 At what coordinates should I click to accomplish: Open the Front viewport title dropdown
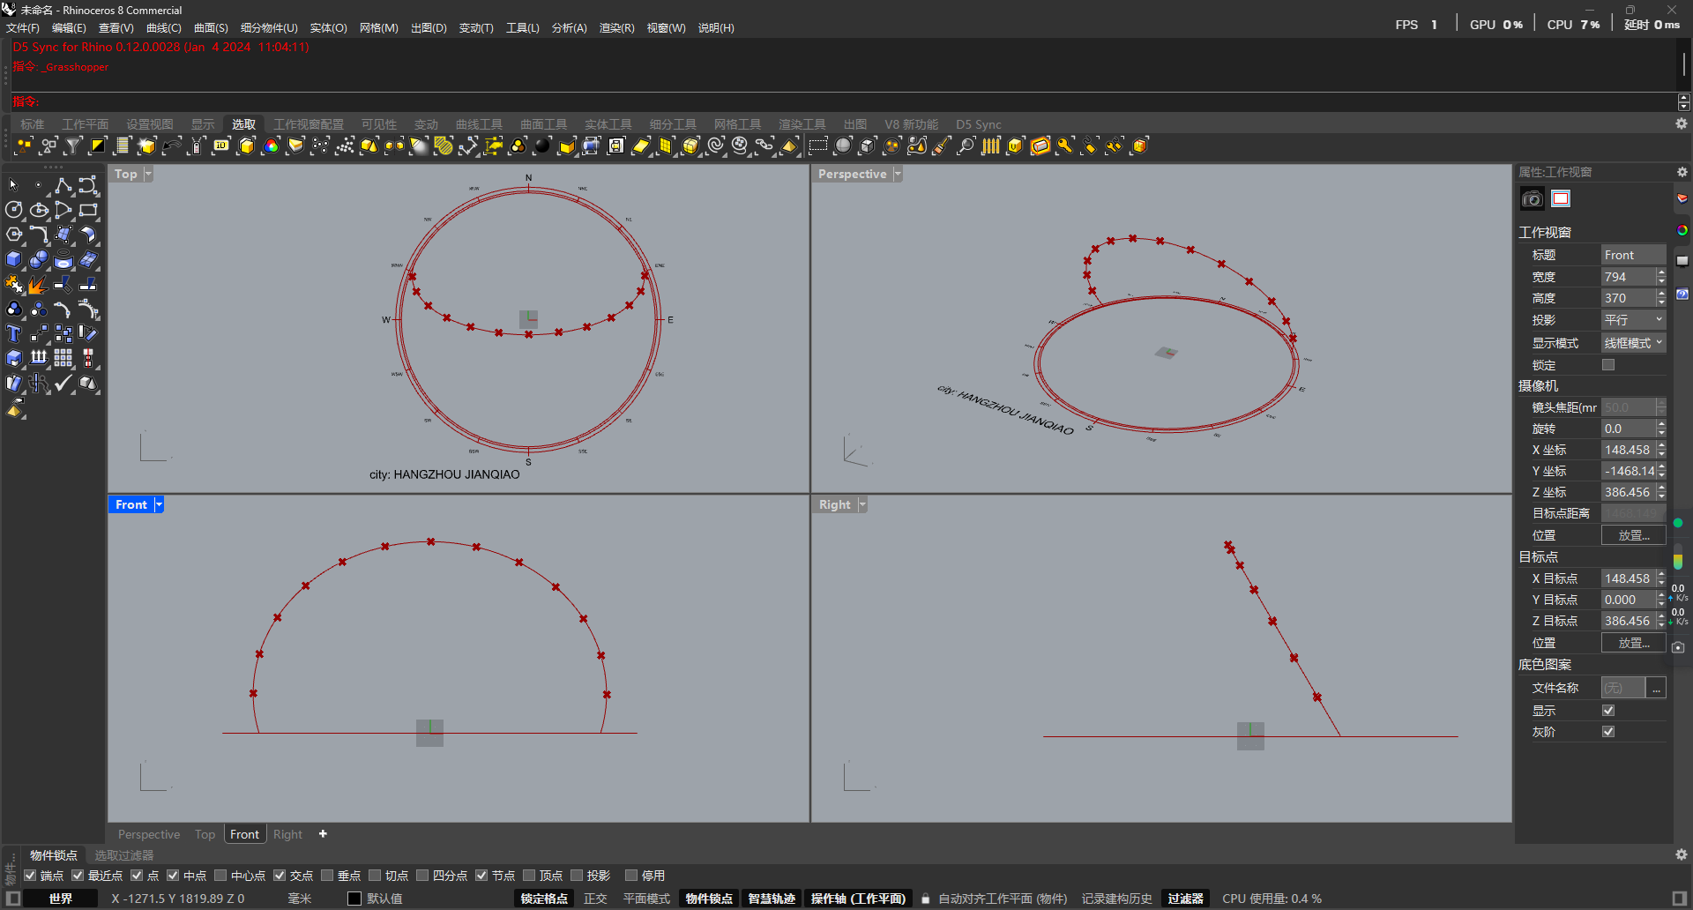click(159, 504)
